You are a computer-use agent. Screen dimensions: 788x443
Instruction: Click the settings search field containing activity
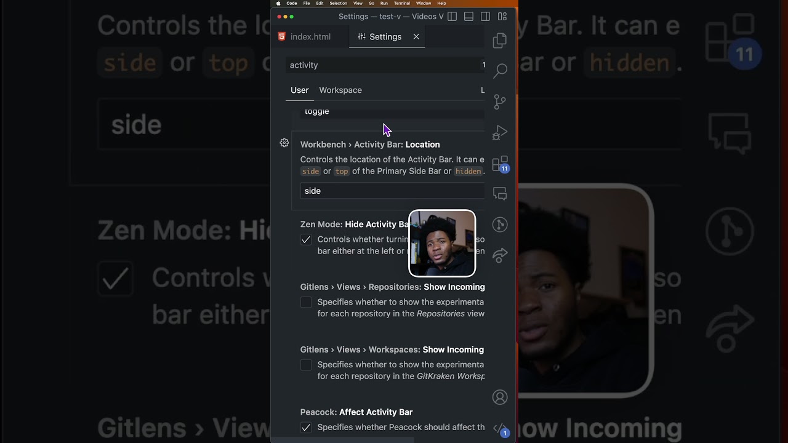click(x=386, y=65)
